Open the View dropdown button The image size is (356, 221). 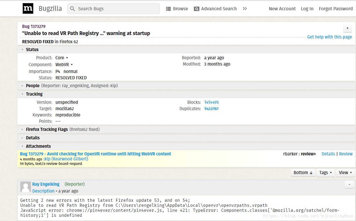pos(346,173)
